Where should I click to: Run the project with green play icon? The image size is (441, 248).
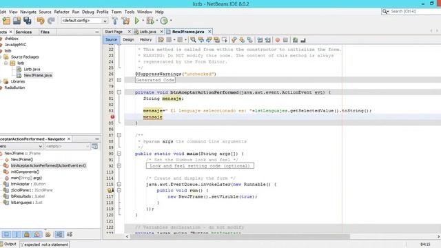(137, 21)
